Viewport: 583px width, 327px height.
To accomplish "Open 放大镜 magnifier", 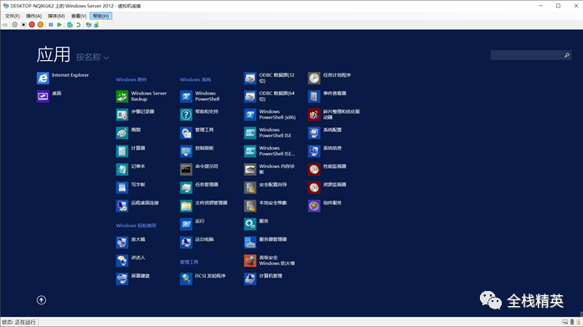I will 131,242.
